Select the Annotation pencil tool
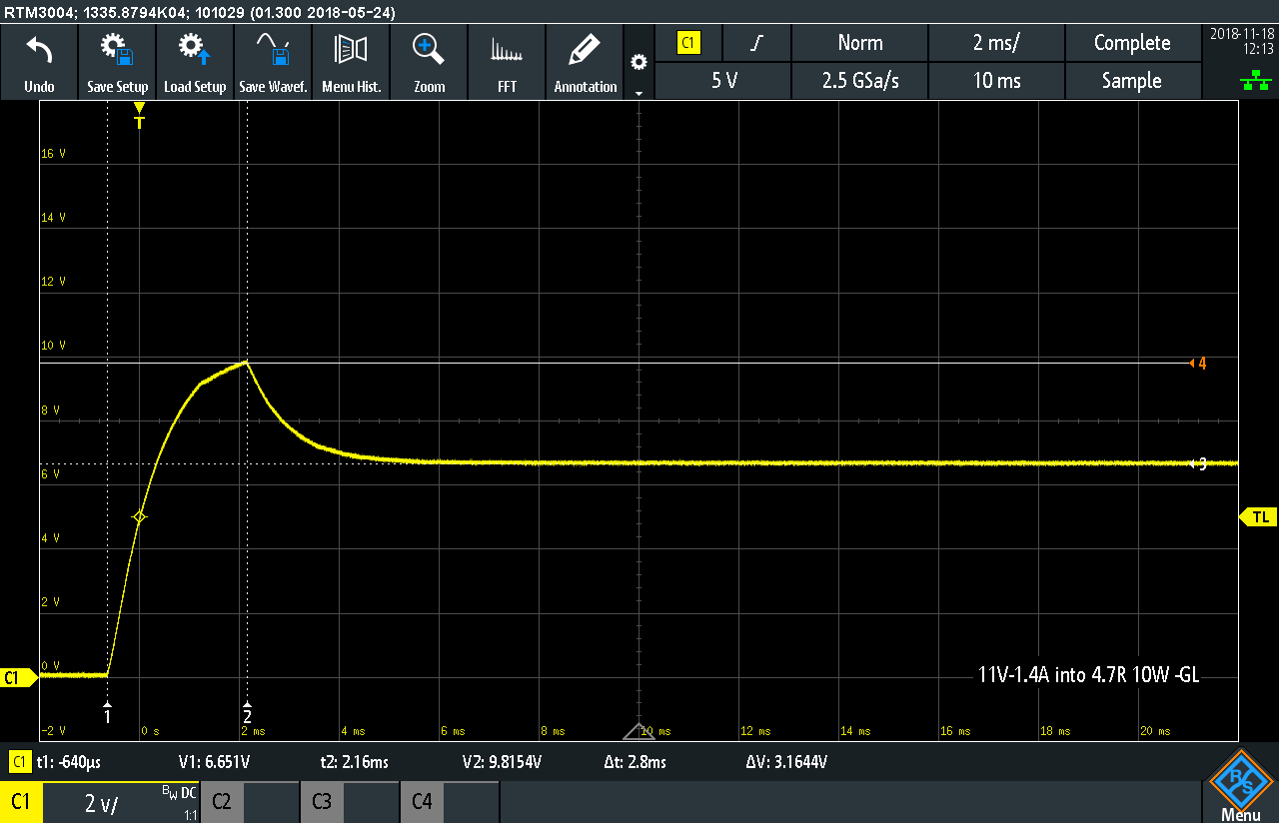The image size is (1279, 823). tap(585, 62)
